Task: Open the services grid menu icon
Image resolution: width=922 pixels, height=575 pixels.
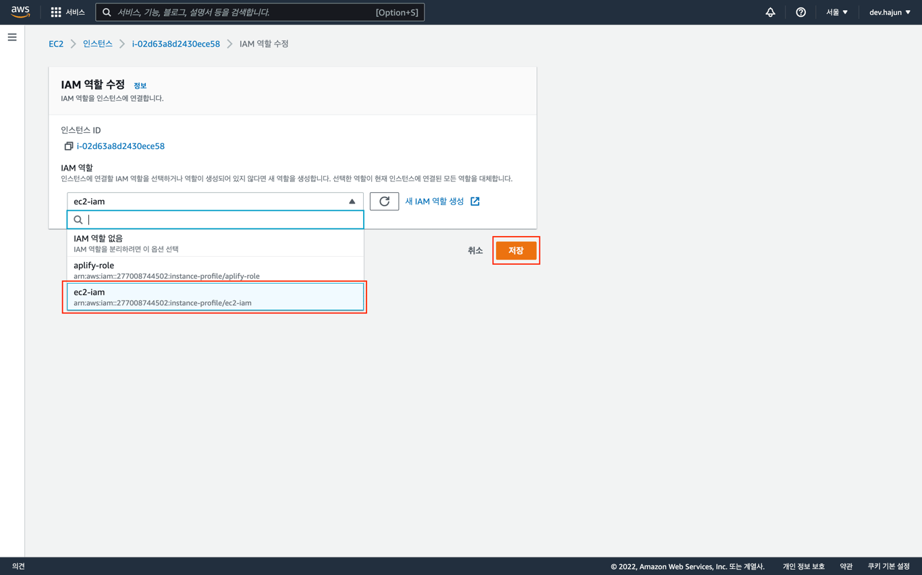Action: (56, 12)
